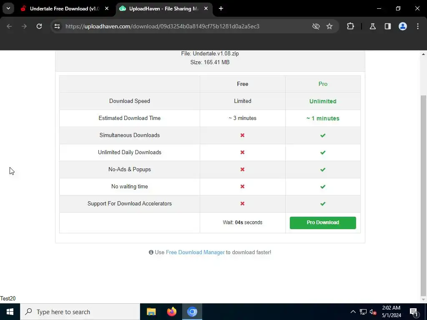The image size is (427, 320).
Task: Click the muted volume tray icon
Action: click(x=373, y=312)
